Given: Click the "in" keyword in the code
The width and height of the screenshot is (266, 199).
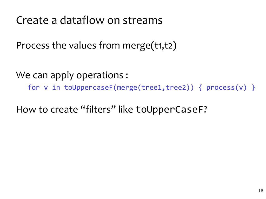Looking at the screenshot, I should pyautogui.click(x=56, y=88).
